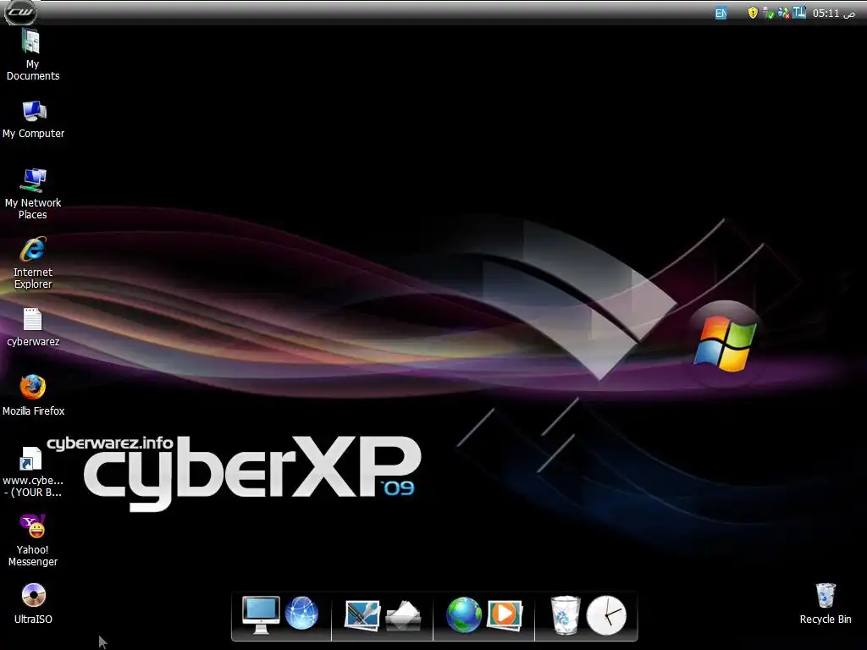Click the paper tray icon in dock

(x=403, y=615)
